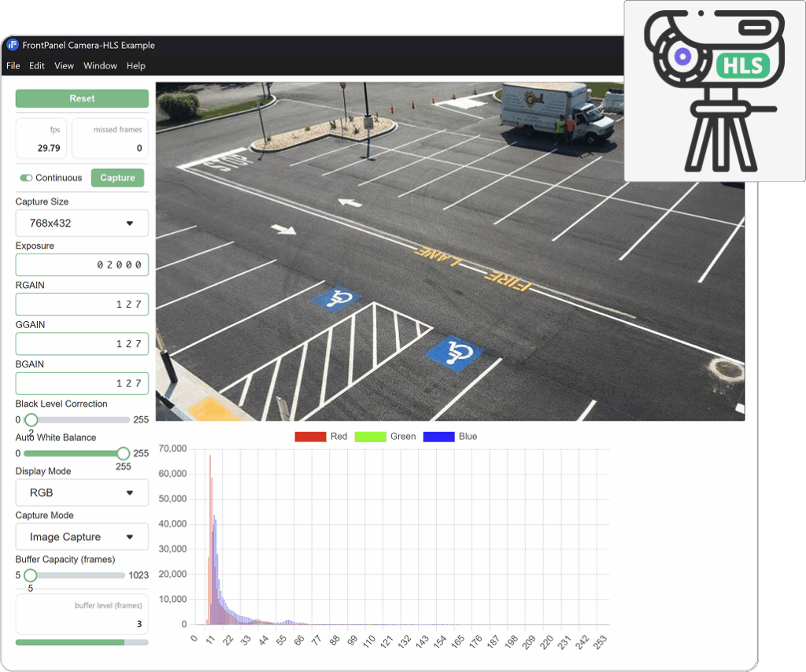
Task: Open the Help menu
Action: pyautogui.click(x=135, y=66)
